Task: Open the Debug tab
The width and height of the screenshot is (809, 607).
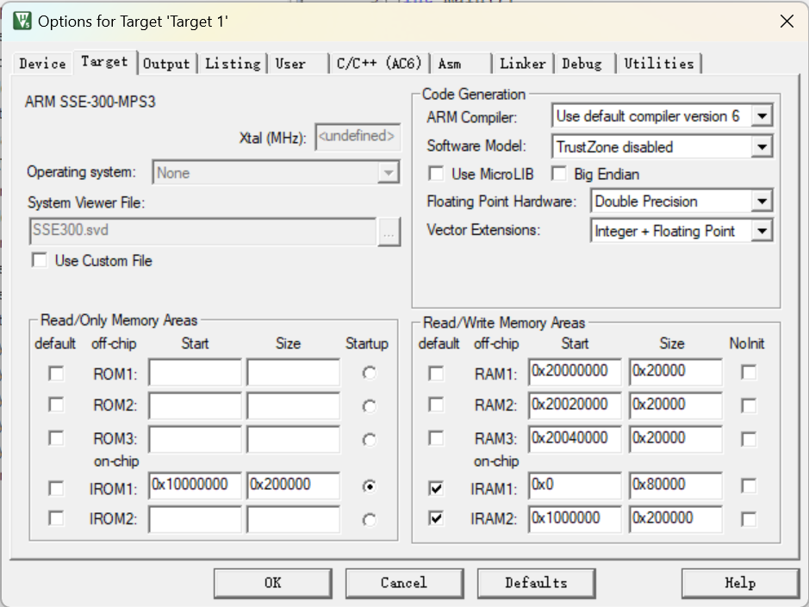Action: (x=584, y=64)
